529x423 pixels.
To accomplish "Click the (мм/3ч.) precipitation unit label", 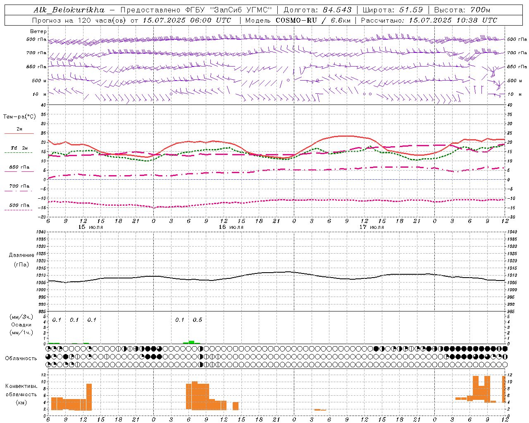I will 21,317.
